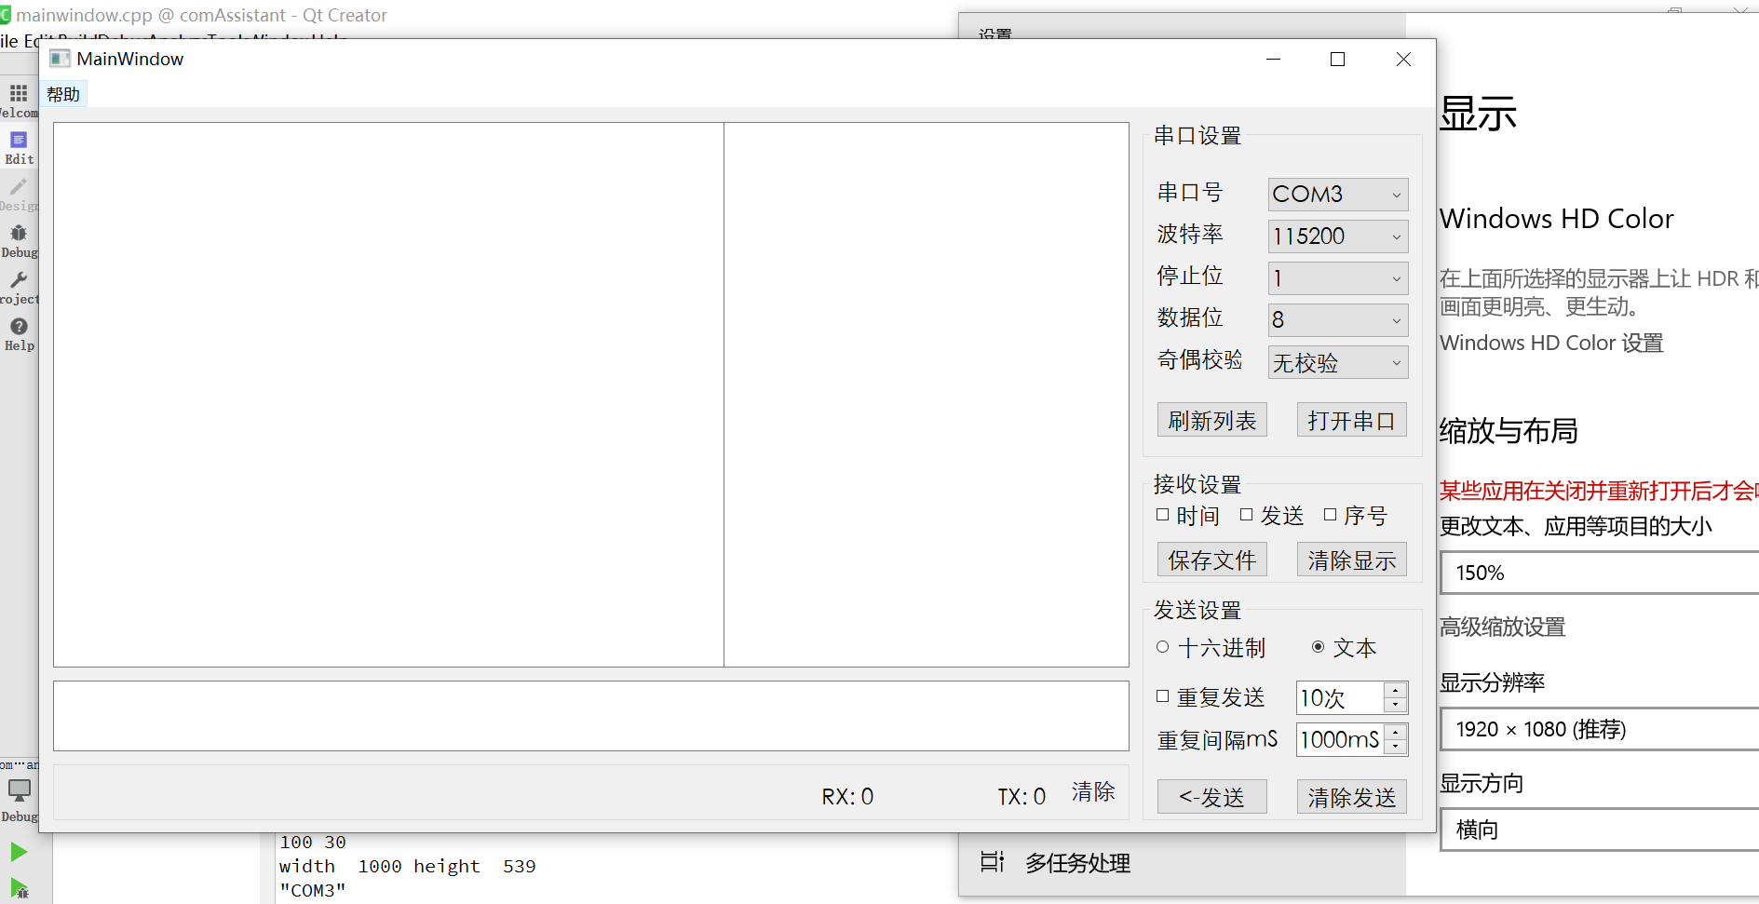Click inside the send text input box
This screenshot has height=904, width=1759.
pos(591,716)
